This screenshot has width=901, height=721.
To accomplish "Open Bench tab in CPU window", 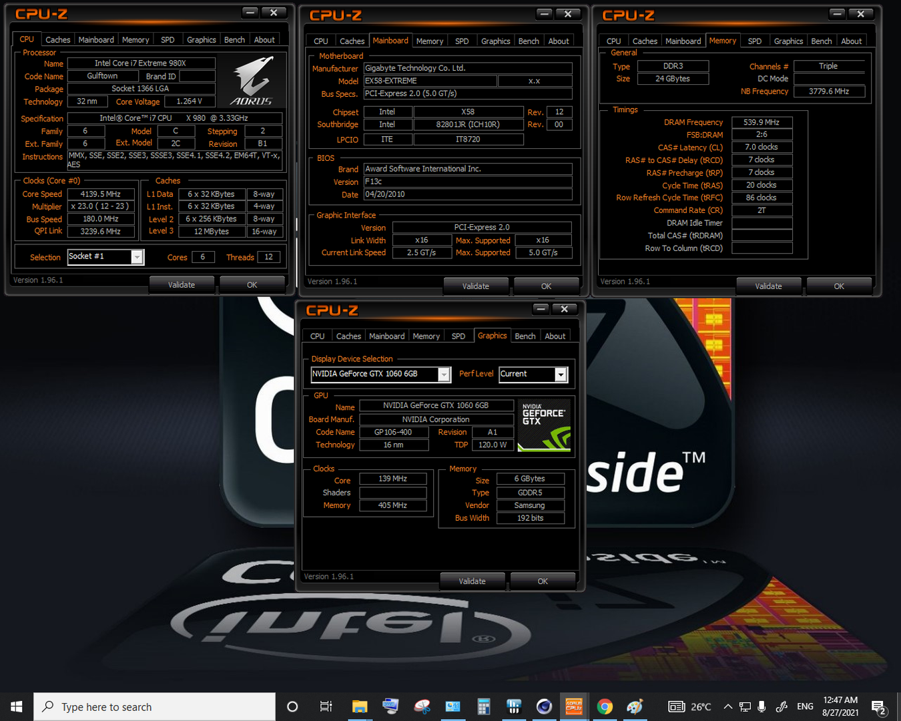I will tap(234, 39).
